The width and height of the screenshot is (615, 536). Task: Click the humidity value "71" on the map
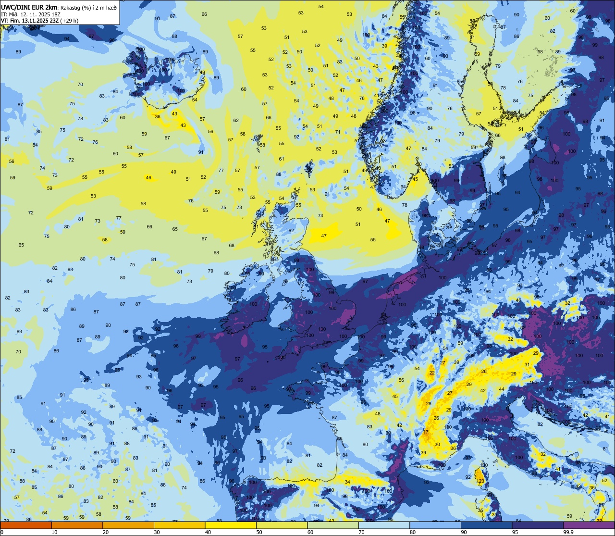pyautogui.click(x=338, y=132)
